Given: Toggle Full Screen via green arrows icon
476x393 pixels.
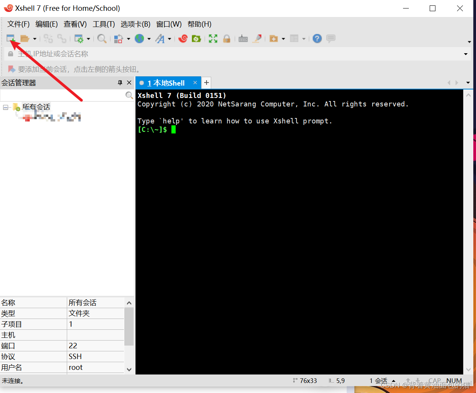Looking at the screenshot, I should coord(213,39).
